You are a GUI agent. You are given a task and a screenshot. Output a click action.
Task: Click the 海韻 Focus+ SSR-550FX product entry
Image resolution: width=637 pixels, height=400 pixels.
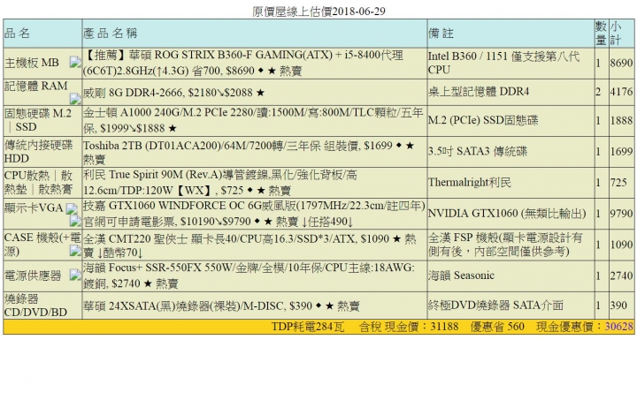tap(249, 275)
